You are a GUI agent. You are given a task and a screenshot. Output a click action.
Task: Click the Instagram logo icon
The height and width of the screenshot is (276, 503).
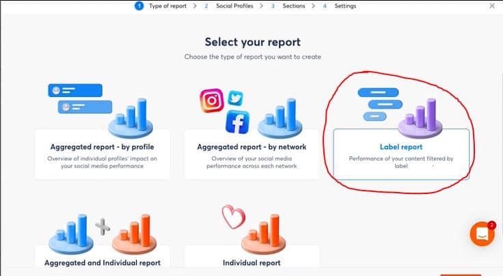point(212,100)
